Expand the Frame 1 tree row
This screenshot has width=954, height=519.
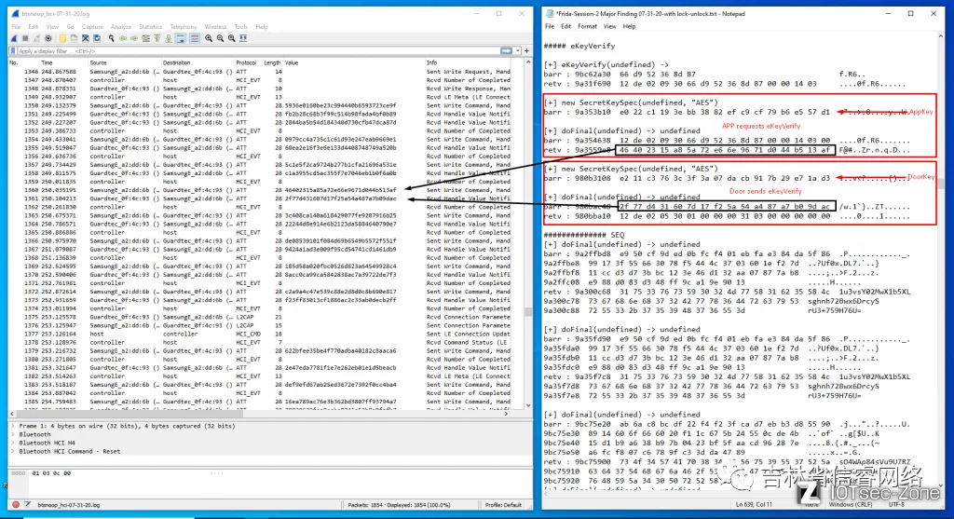coord(11,425)
